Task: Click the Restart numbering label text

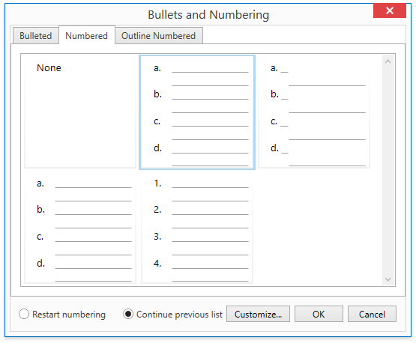Action: (x=69, y=315)
